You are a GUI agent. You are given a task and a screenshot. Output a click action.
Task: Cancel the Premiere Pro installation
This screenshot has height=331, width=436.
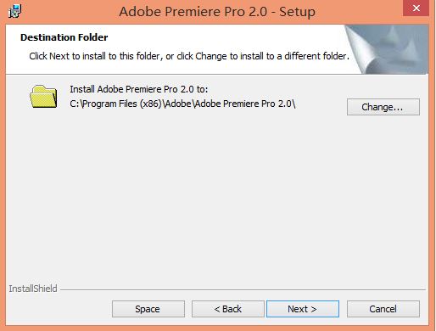(383, 309)
